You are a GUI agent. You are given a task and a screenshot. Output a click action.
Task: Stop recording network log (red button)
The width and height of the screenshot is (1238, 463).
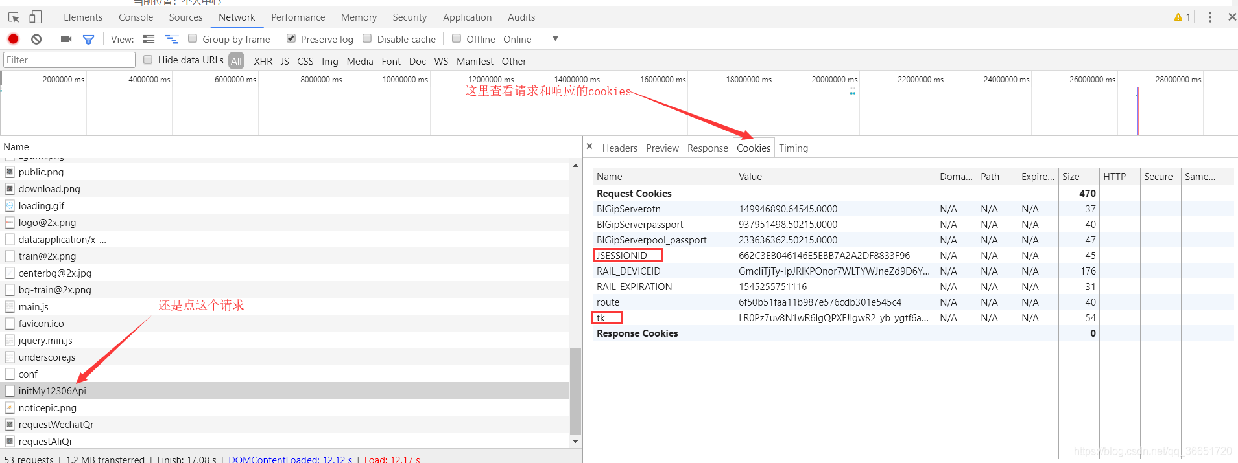[13, 39]
